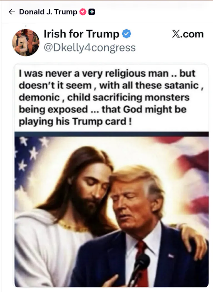The image size is (213, 292).
Task: Click the hand on shoulder in the picture
Action: click(194, 240)
